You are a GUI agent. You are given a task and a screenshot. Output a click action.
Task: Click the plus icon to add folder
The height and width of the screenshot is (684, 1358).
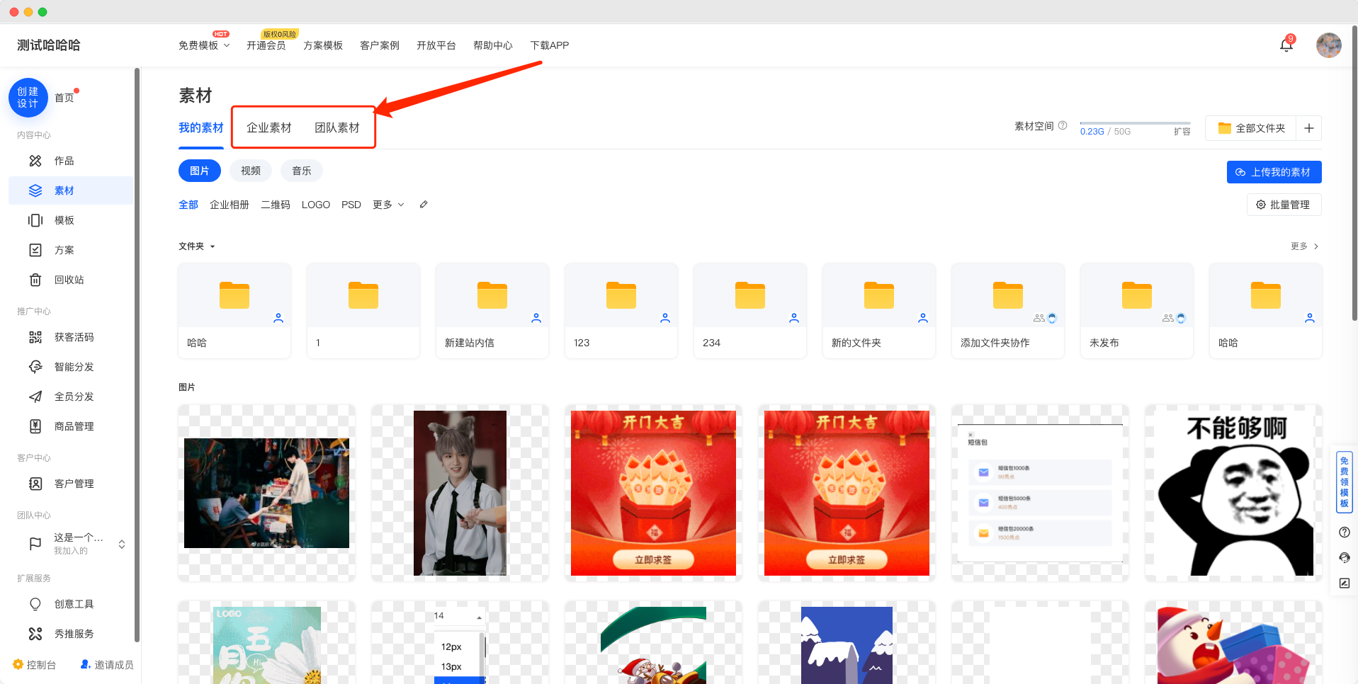click(1309, 128)
